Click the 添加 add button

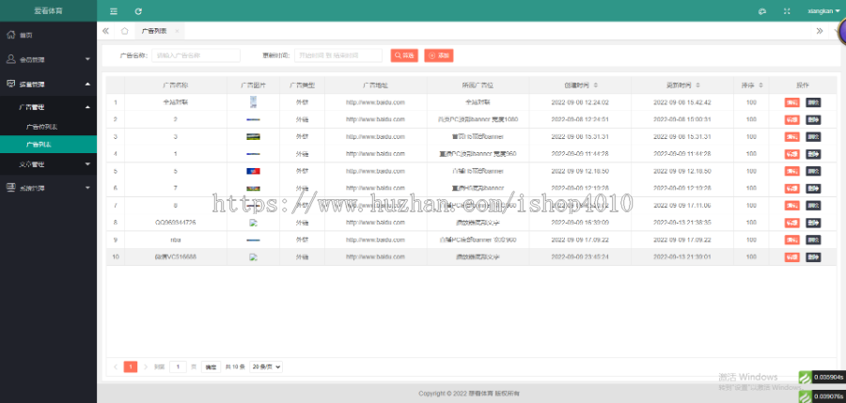(x=439, y=55)
